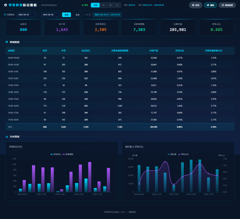Screen dimensions: 240x219
Task: Click the megaphone broadcast button
Action: (x=210, y=5)
